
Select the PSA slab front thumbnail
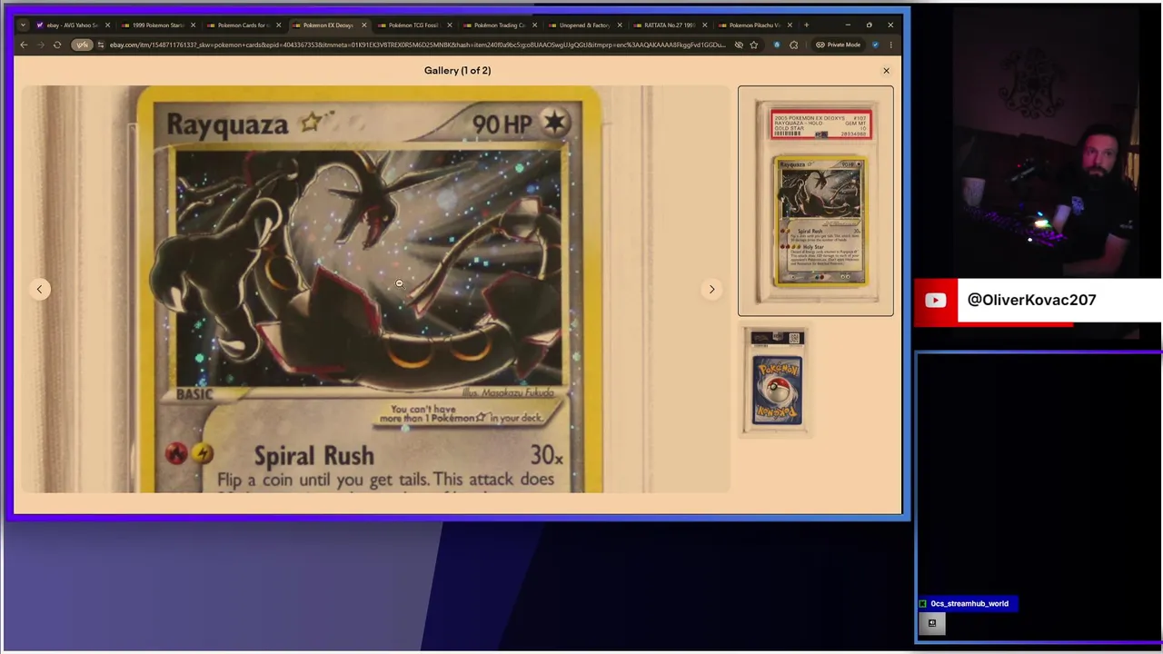pos(816,201)
